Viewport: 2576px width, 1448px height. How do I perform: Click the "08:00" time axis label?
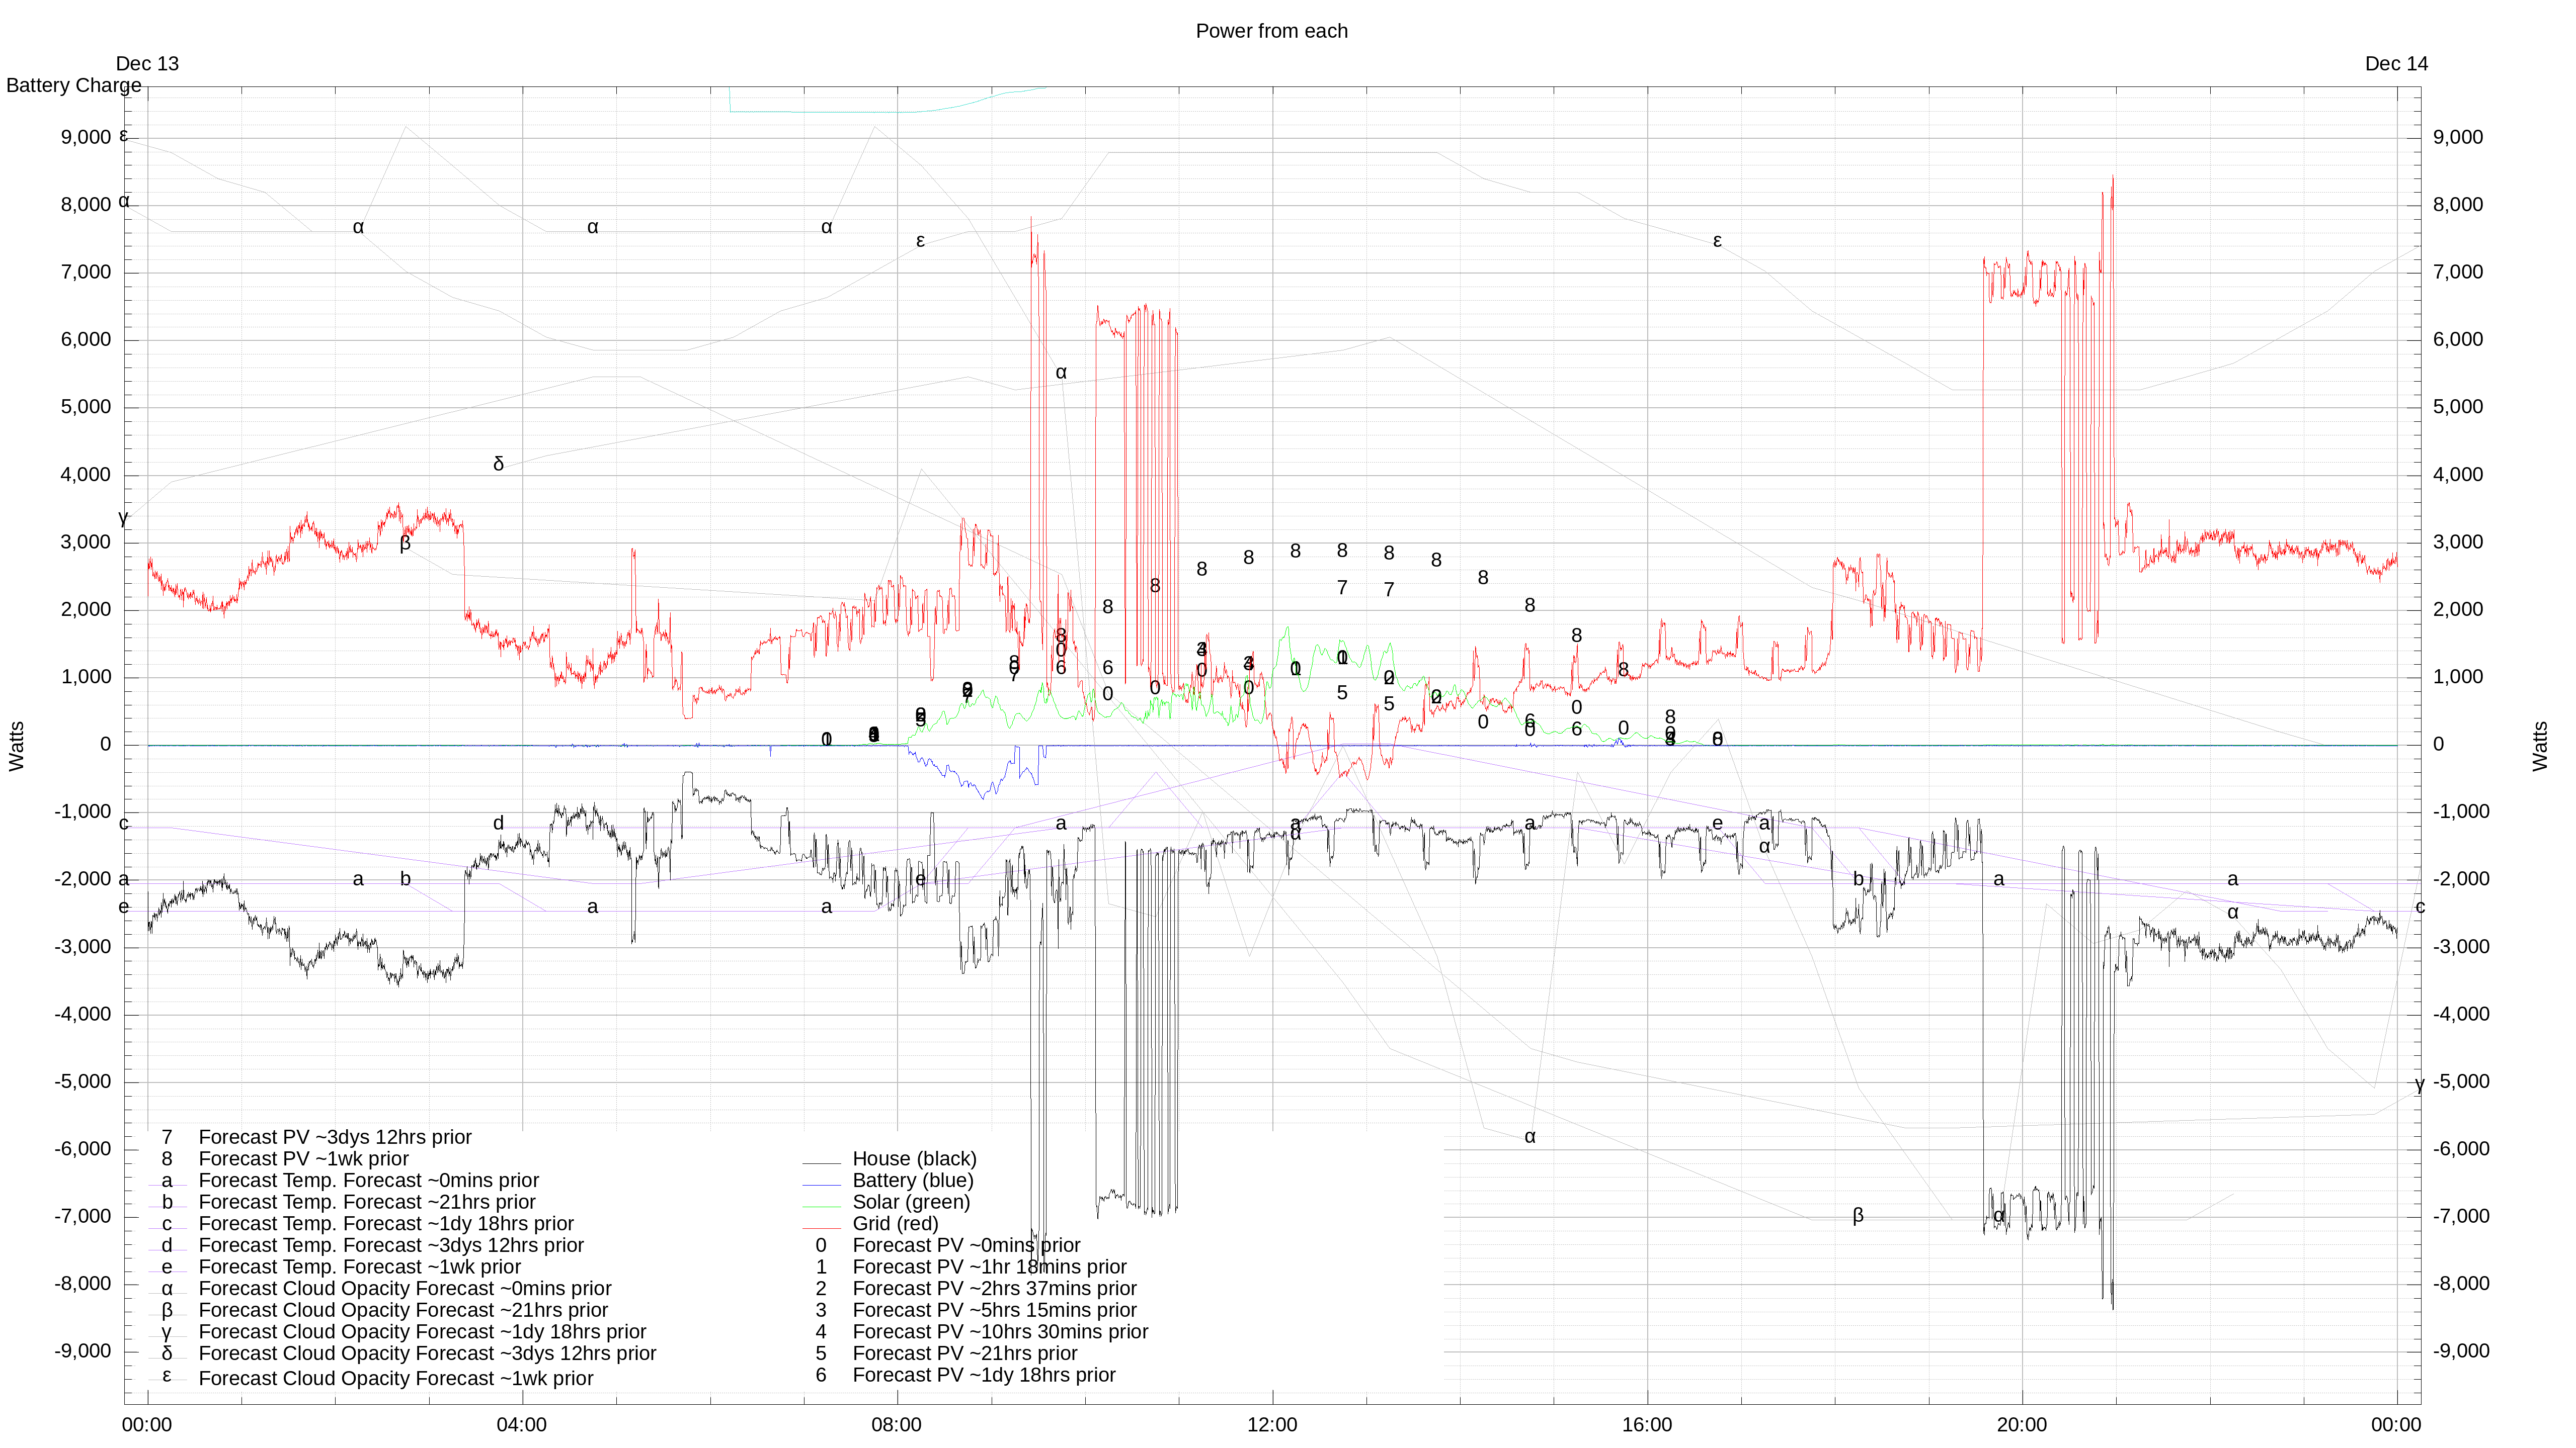(x=897, y=1425)
